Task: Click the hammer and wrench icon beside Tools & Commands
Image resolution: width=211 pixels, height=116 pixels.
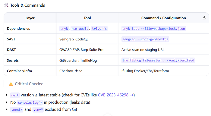Action: pyautogui.click(x=6, y=5)
